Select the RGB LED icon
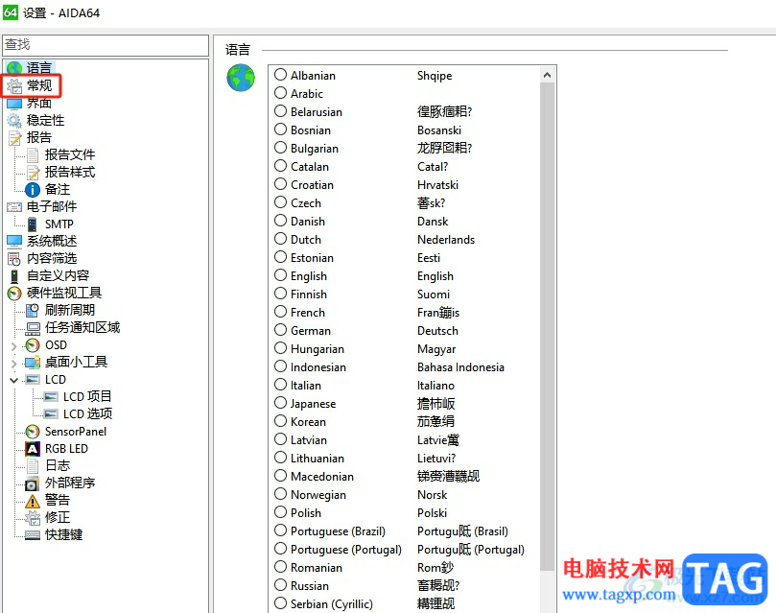 click(x=33, y=449)
